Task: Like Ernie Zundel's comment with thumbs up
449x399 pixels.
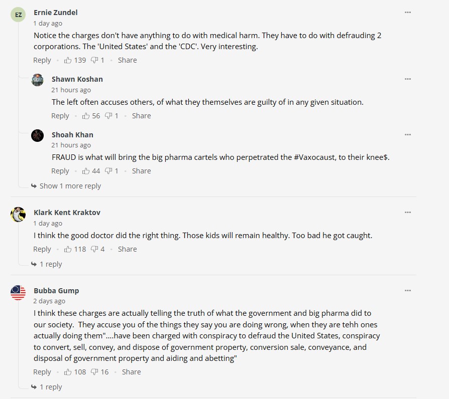Action: 68,60
